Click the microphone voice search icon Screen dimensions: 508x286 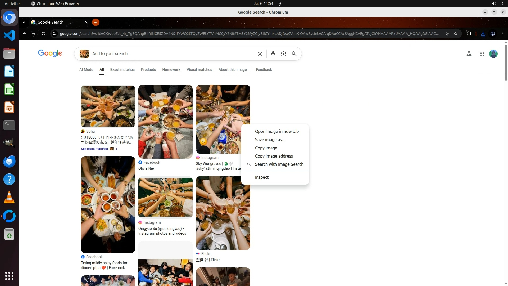click(273, 54)
